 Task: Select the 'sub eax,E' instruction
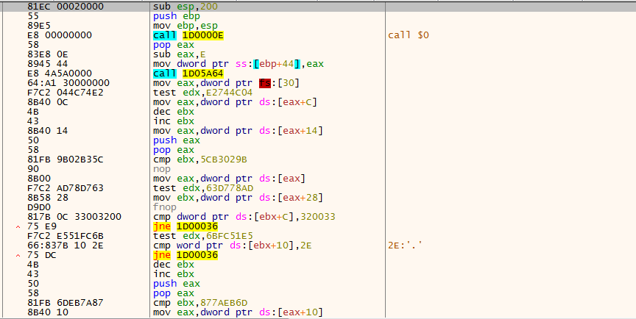(x=180, y=54)
